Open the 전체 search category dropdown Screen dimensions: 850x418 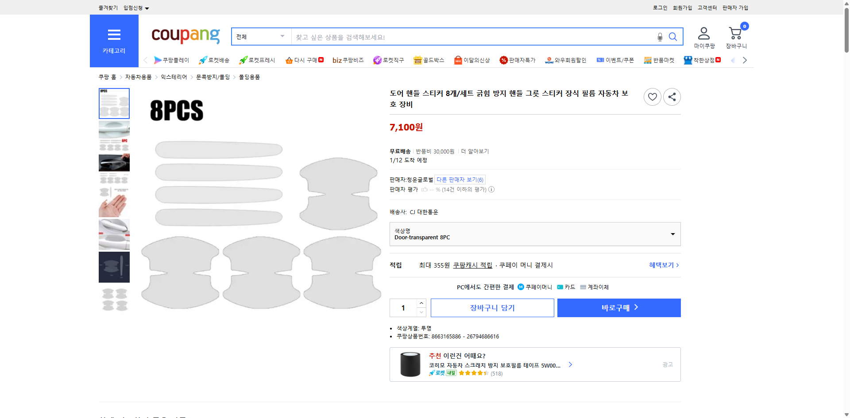[x=260, y=37]
